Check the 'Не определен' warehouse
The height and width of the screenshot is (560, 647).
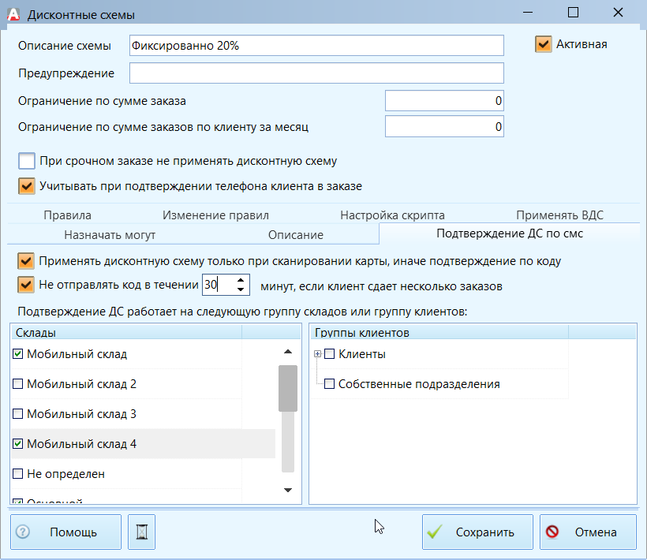pyautogui.click(x=17, y=474)
